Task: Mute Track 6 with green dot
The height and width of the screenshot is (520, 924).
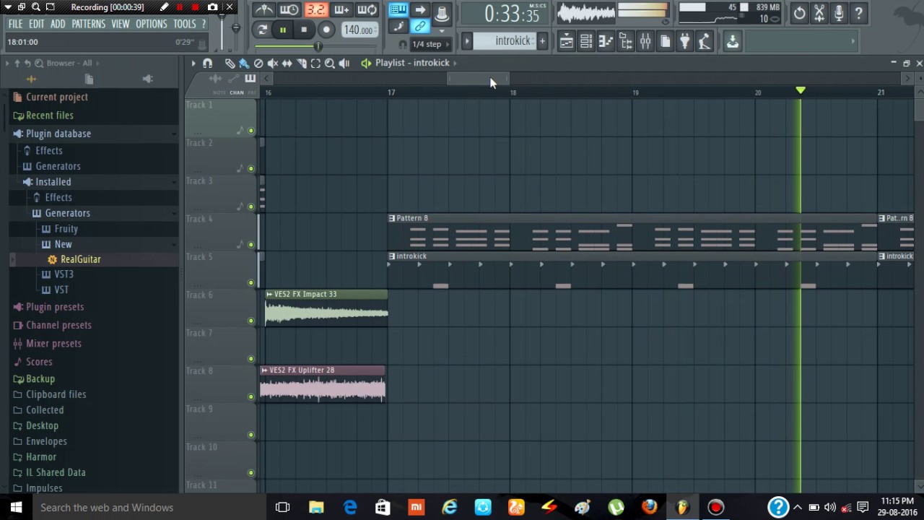Action: 251,321
